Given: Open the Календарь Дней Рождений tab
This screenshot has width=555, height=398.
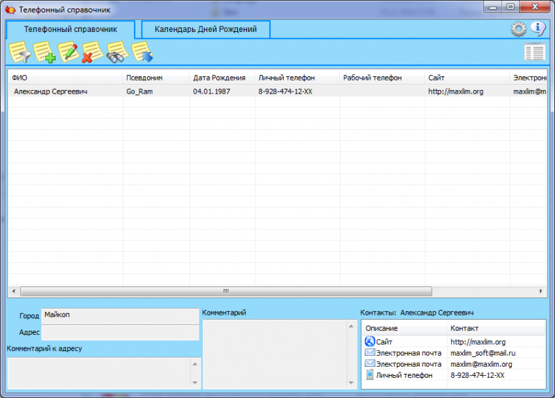Looking at the screenshot, I should coord(205,29).
